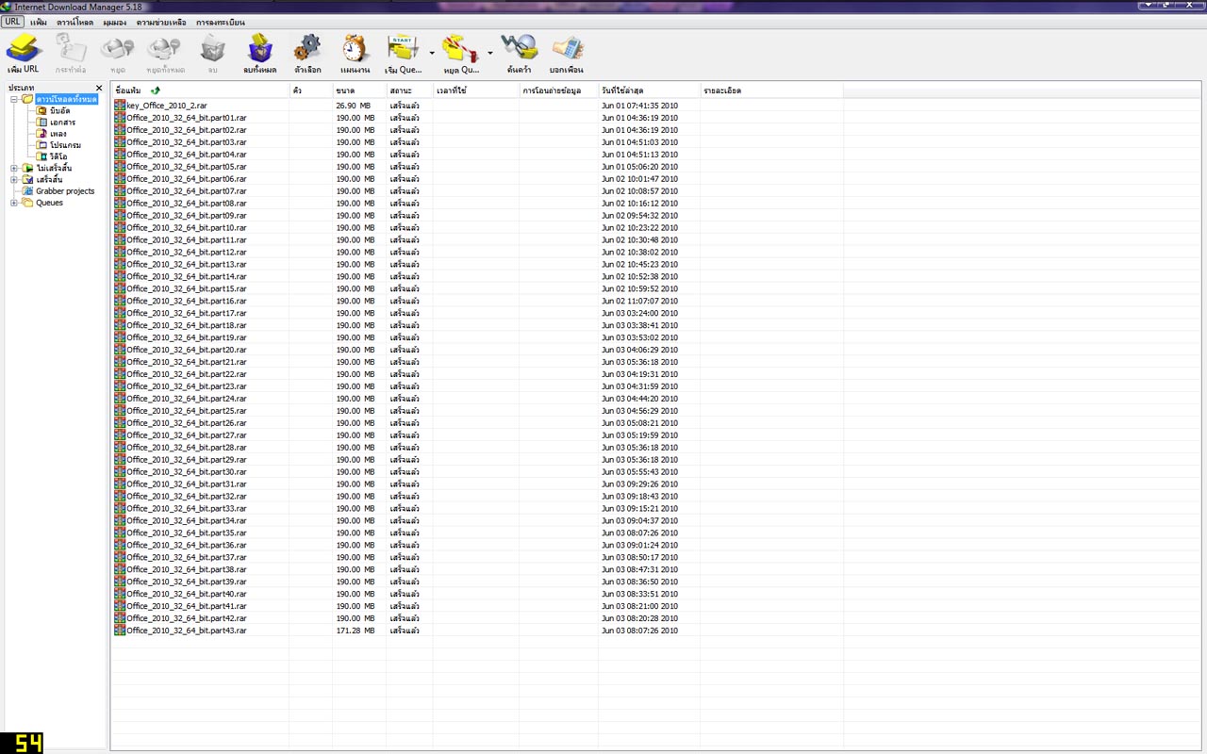Screen dimensions: 1207x754
Task: Open ตัวเลือก (Options) gear icon
Action: point(307,48)
